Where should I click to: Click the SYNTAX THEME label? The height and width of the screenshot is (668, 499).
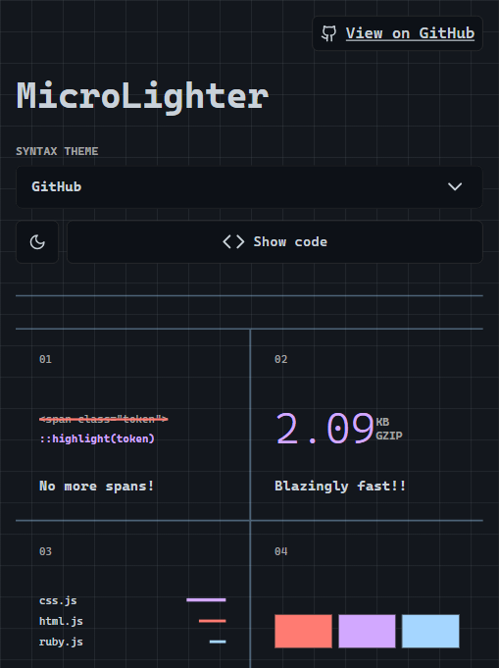click(x=57, y=151)
